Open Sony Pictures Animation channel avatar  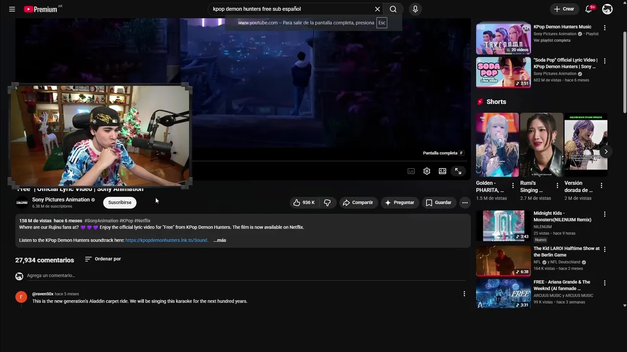(x=22, y=202)
